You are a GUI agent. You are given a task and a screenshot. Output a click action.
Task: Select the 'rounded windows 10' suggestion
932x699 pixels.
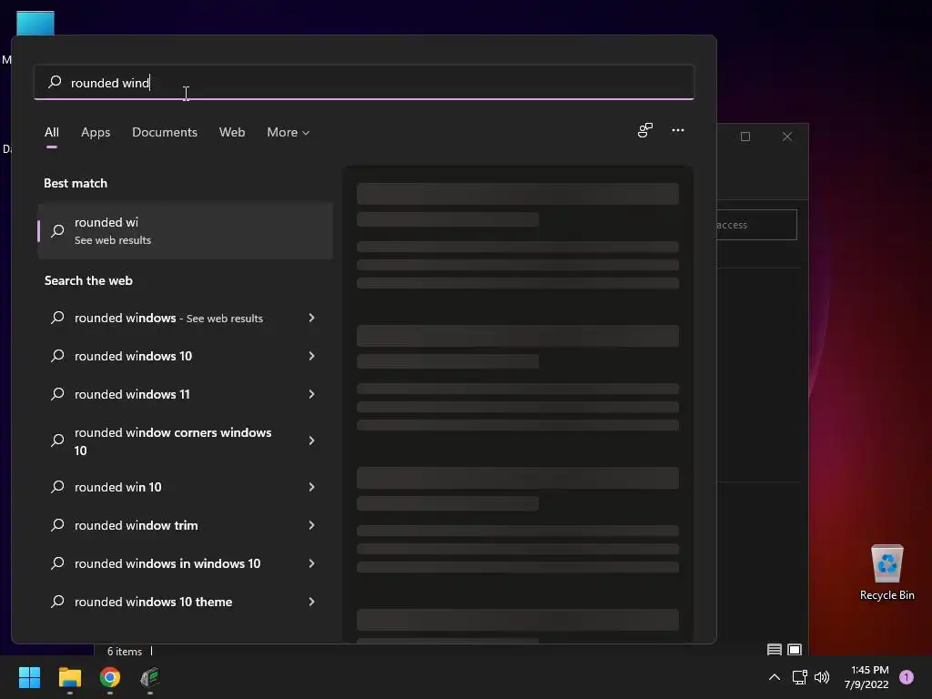pyautogui.click(x=185, y=356)
